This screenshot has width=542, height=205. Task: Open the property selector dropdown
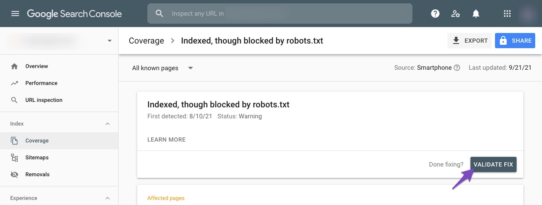110,41
